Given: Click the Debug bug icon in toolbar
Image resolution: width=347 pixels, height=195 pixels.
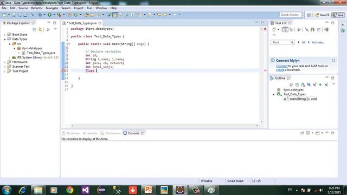Looking at the screenshot, I should coord(40,15).
